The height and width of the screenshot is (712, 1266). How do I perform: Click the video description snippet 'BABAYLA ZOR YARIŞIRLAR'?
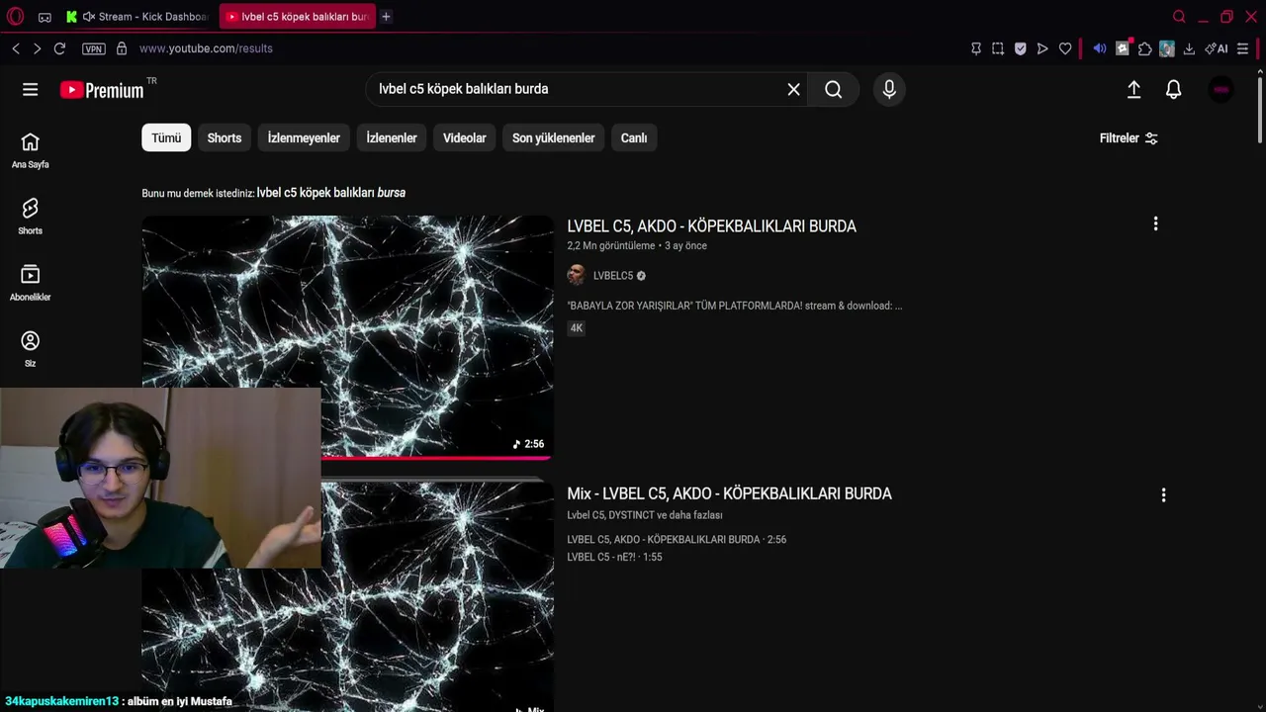735,307
